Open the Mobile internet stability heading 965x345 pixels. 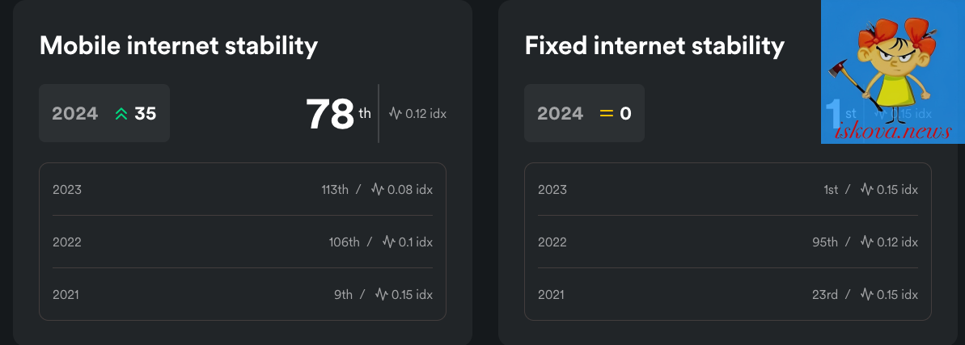(179, 46)
